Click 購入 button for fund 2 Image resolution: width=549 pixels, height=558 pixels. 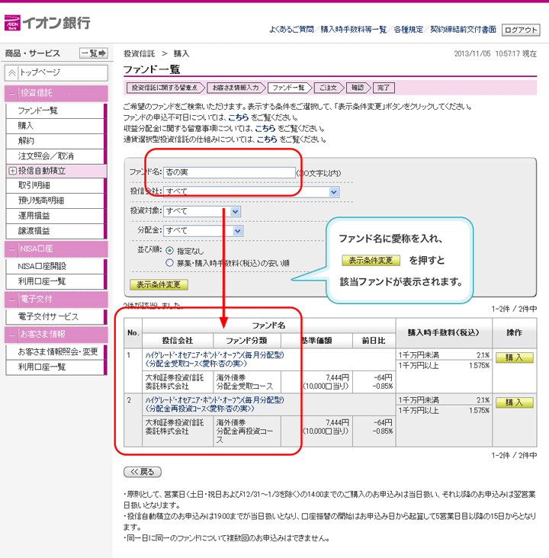pyautogui.click(x=515, y=402)
